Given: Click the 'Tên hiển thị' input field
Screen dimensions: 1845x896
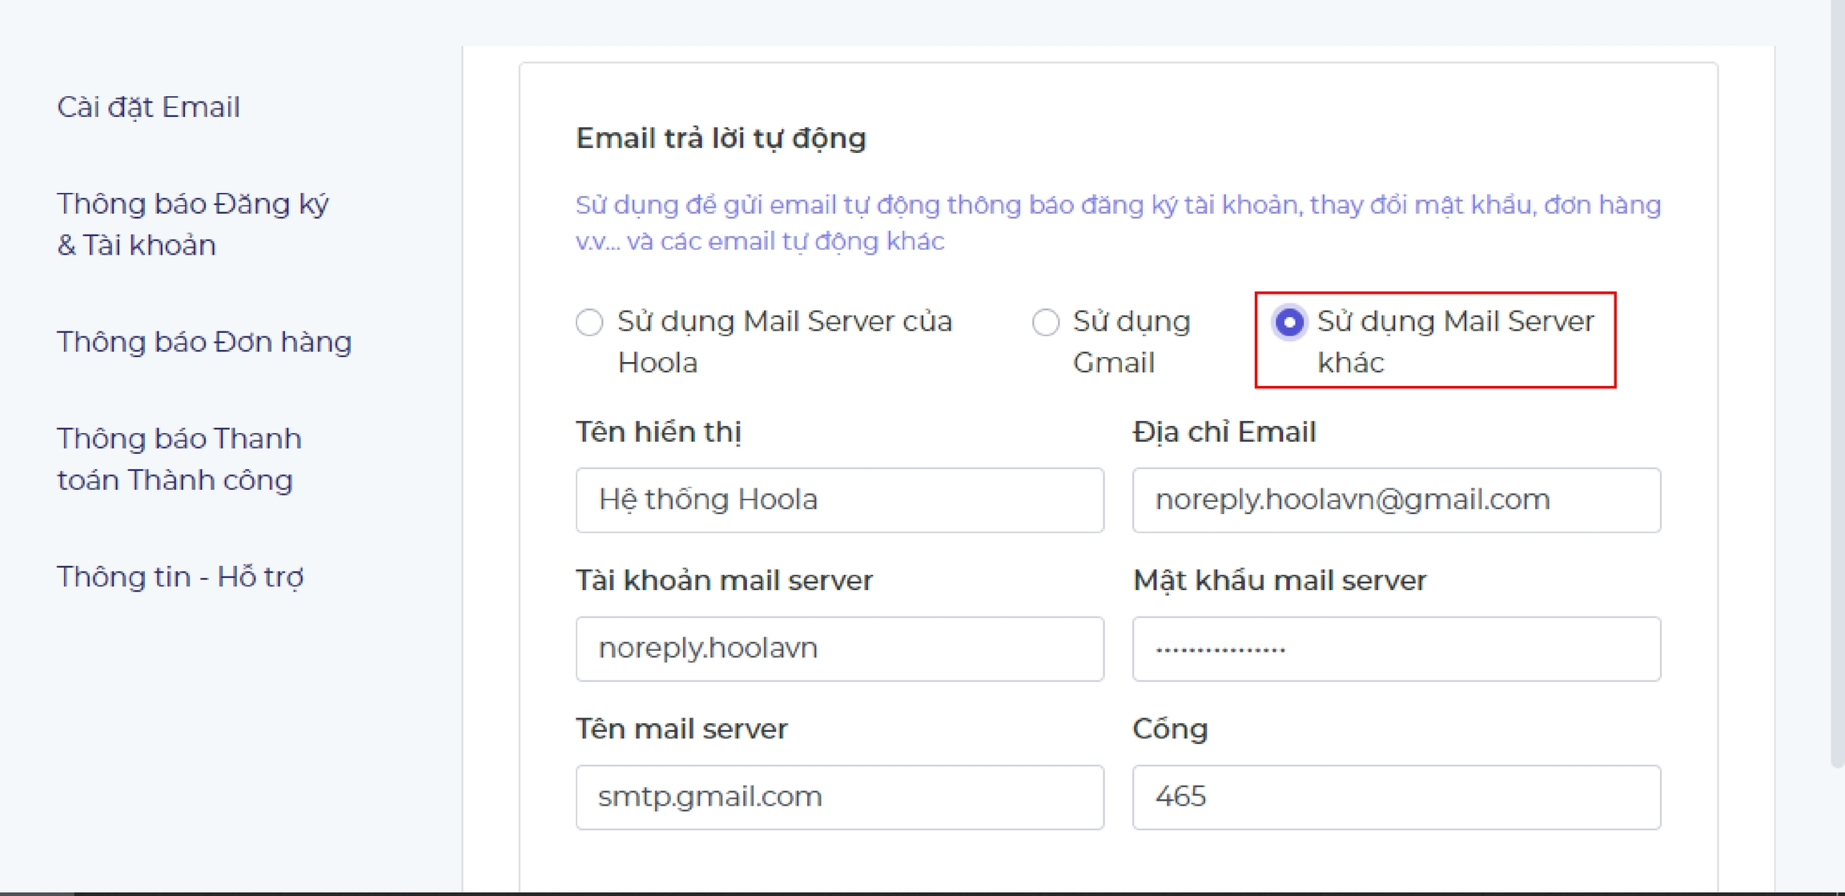Looking at the screenshot, I should 838,500.
